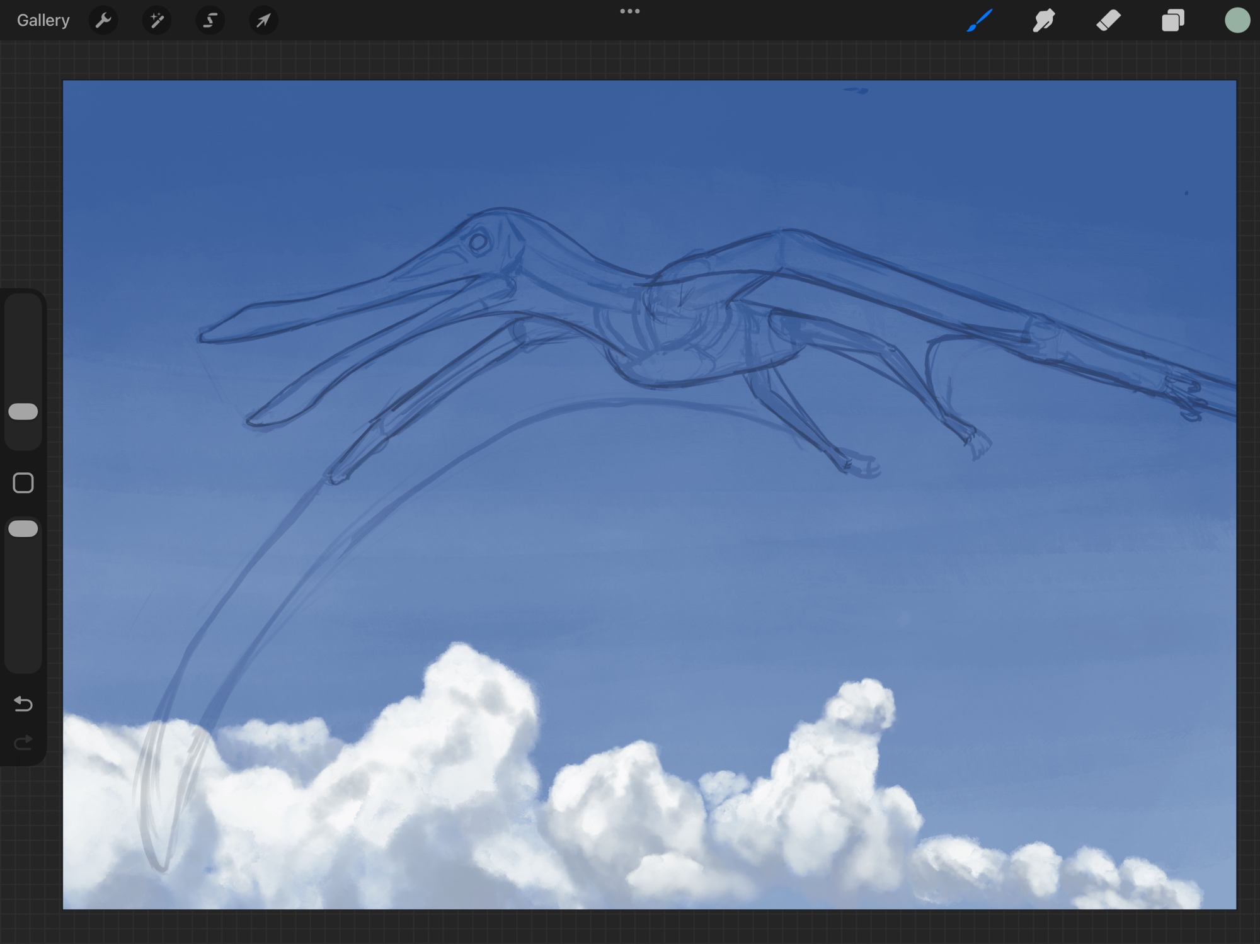The height and width of the screenshot is (944, 1260).
Task: Click the brush opacity slider handle
Action: (x=23, y=529)
